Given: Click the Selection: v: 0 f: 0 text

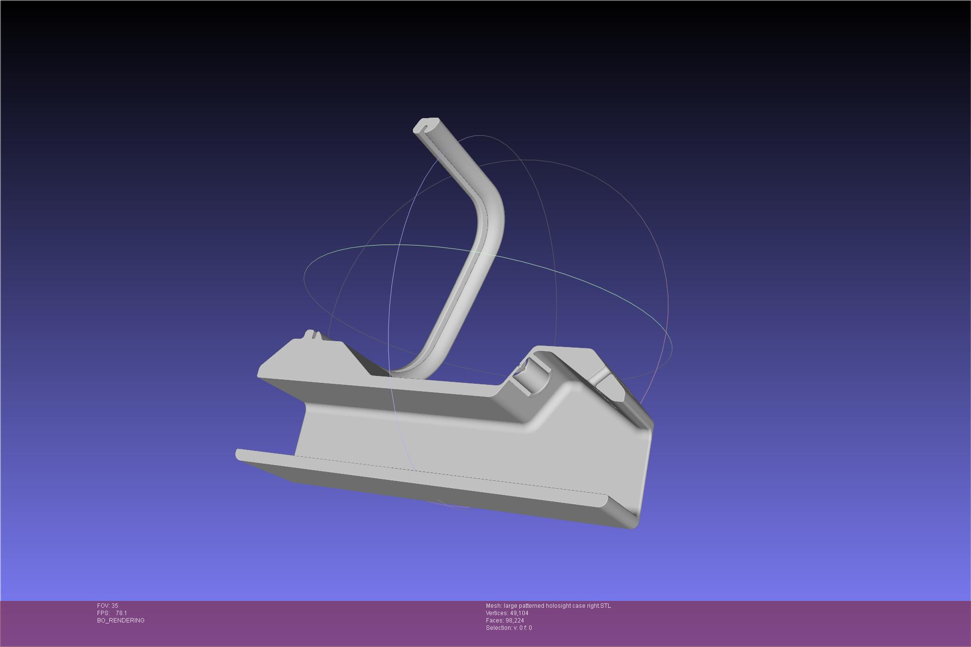Looking at the screenshot, I should pos(509,628).
